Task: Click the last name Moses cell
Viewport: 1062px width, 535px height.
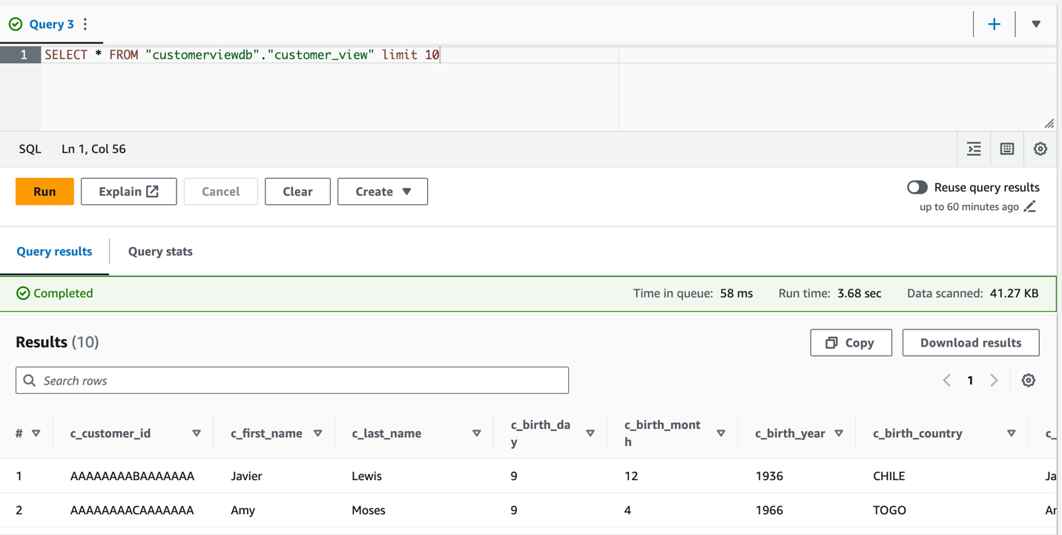Action: coord(369,511)
